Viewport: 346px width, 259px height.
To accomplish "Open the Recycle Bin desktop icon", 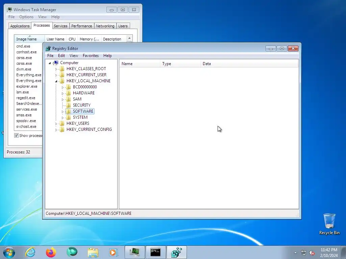I will click(329, 224).
